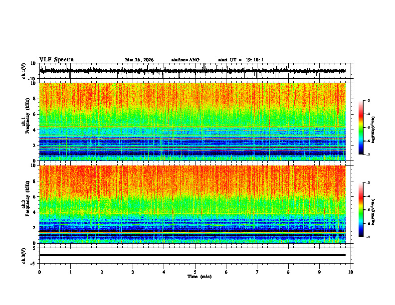
Task: Click time axis tick label "4"
Action: click(x=164, y=272)
